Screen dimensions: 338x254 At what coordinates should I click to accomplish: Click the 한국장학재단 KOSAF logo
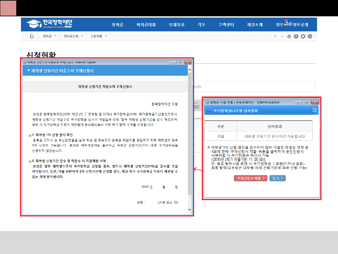click(49, 24)
